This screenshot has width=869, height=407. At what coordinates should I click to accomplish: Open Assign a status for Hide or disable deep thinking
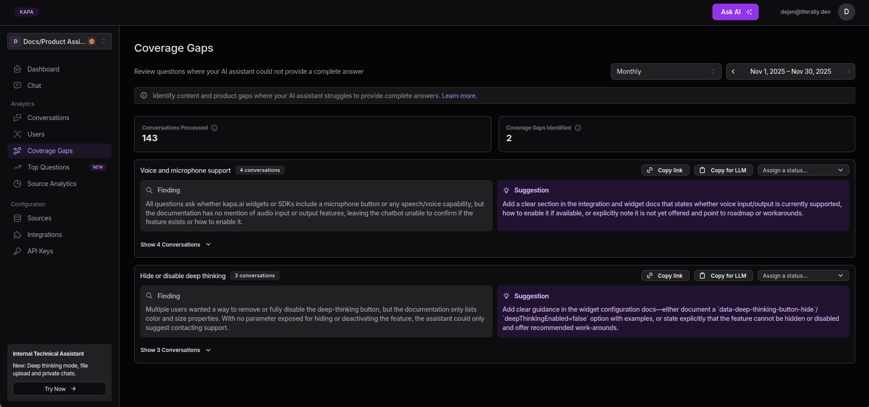pyautogui.click(x=803, y=275)
